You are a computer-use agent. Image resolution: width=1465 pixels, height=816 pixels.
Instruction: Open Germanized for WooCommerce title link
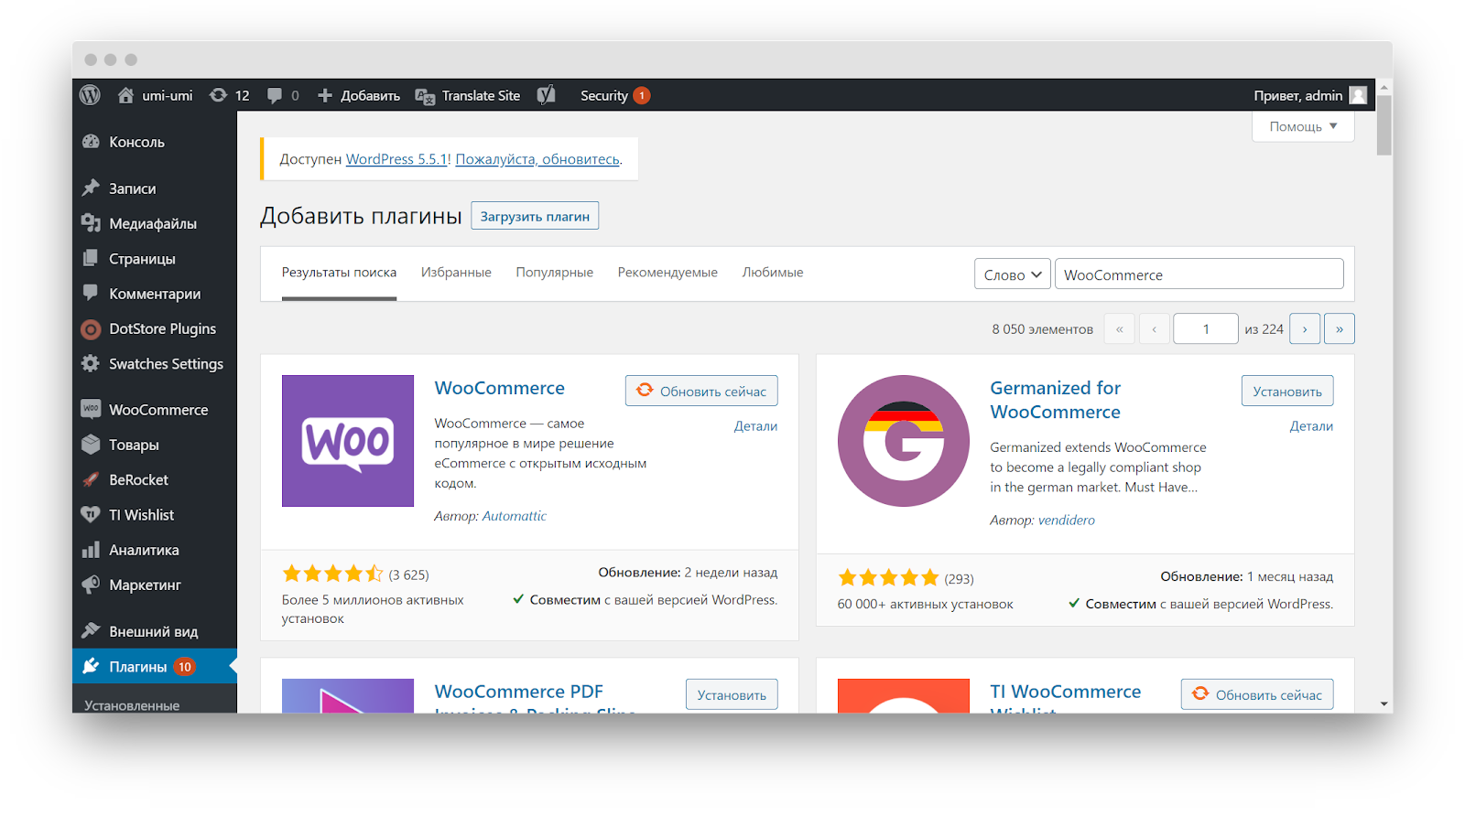click(x=1056, y=400)
